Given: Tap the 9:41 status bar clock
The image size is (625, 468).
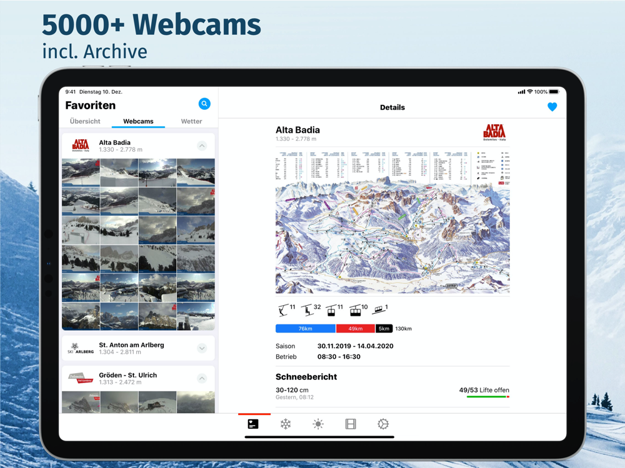Looking at the screenshot, I should tap(70, 92).
